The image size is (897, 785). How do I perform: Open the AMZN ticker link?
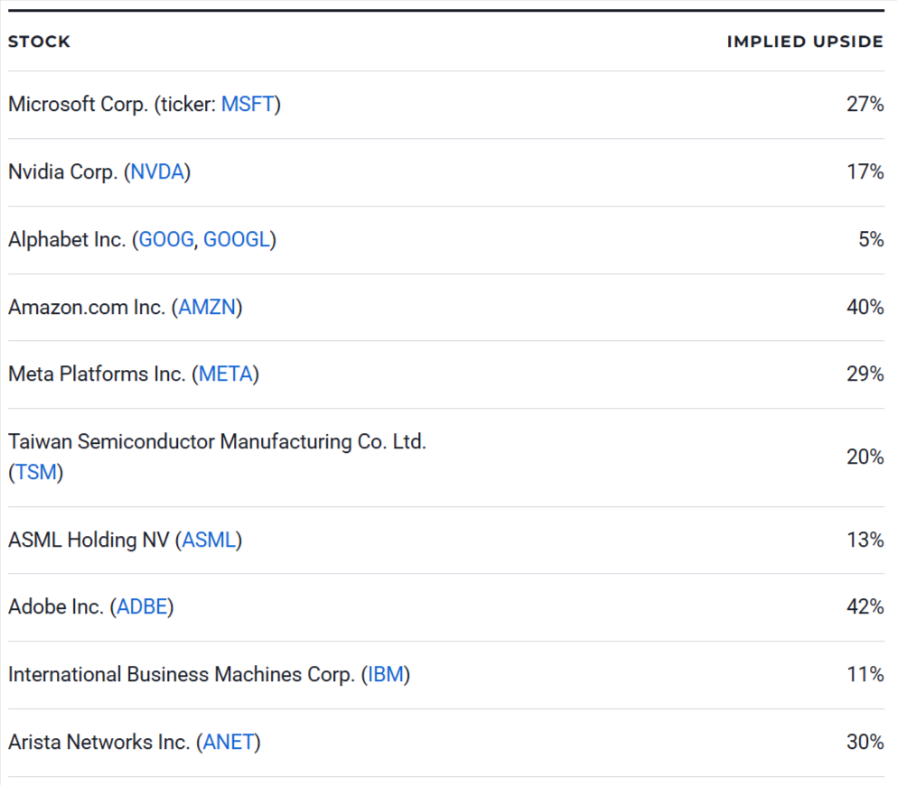(x=207, y=307)
